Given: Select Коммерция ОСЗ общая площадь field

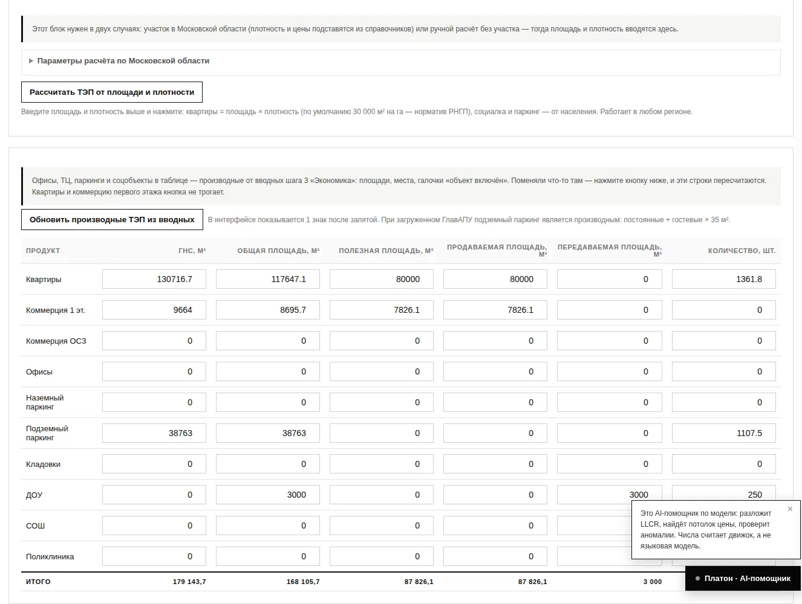Looking at the screenshot, I should [x=268, y=341].
